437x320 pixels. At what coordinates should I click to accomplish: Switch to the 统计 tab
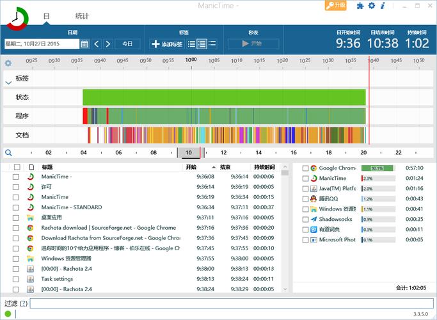coord(82,16)
